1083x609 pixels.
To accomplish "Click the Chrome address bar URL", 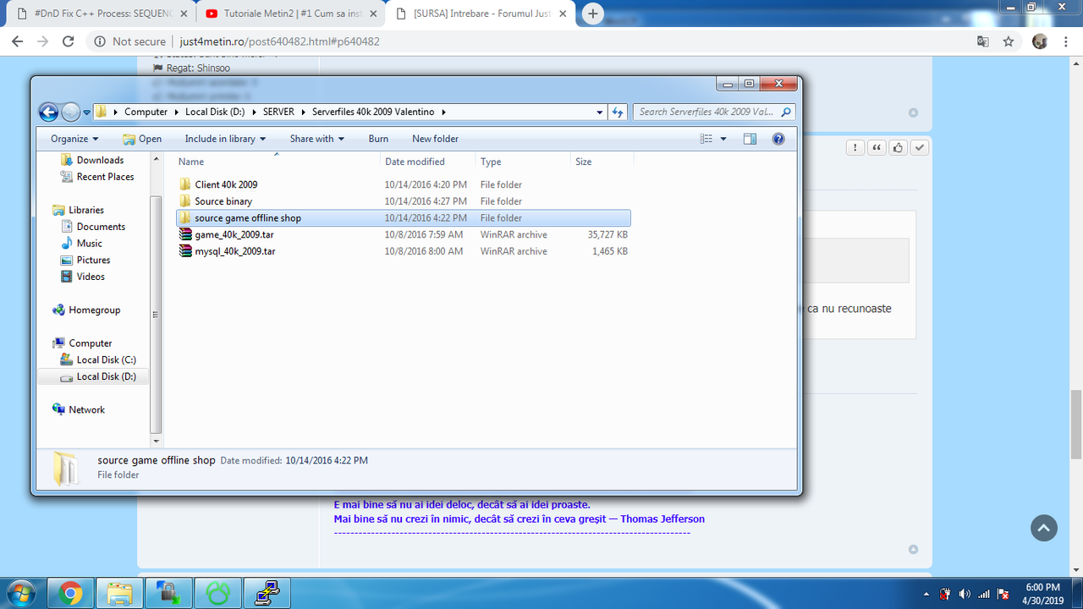I will tap(280, 41).
